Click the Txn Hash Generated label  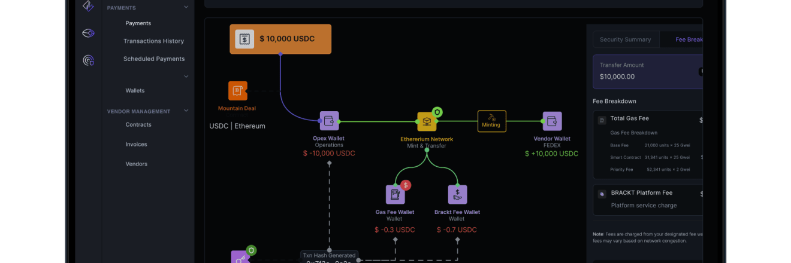pos(329,255)
